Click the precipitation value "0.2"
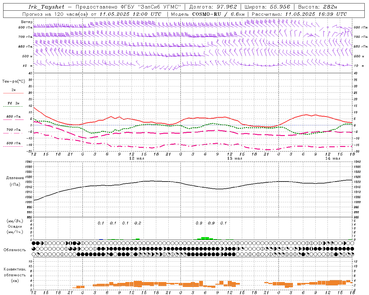 pyautogui.click(x=138, y=223)
